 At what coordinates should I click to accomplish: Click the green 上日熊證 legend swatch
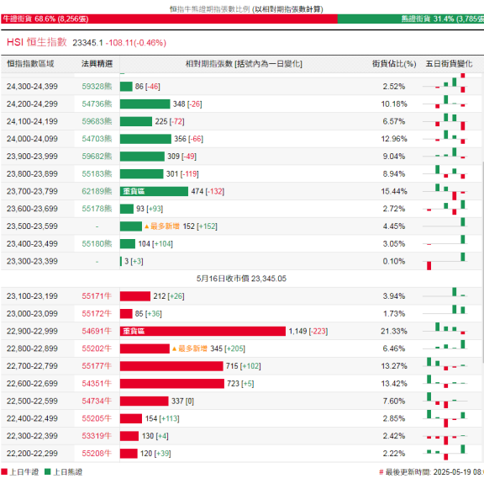(x=48, y=471)
